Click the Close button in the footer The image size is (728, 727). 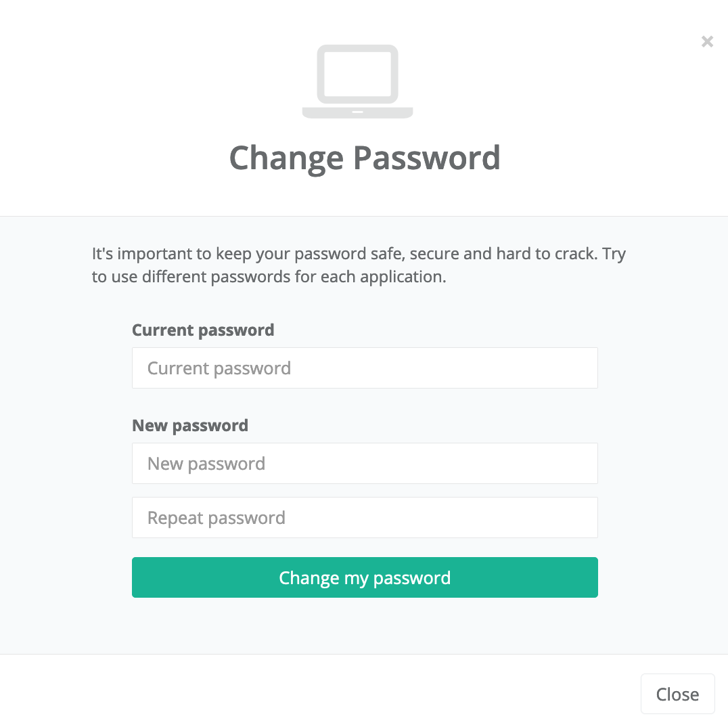pyautogui.click(x=677, y=694)
